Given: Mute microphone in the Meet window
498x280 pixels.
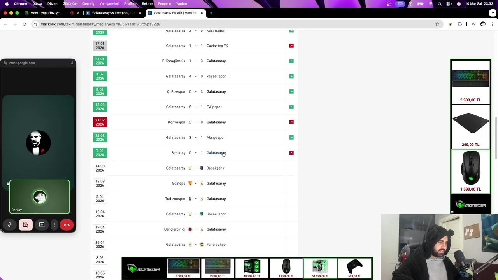Looking at the screenshot, I should click(x=9, y=225).
